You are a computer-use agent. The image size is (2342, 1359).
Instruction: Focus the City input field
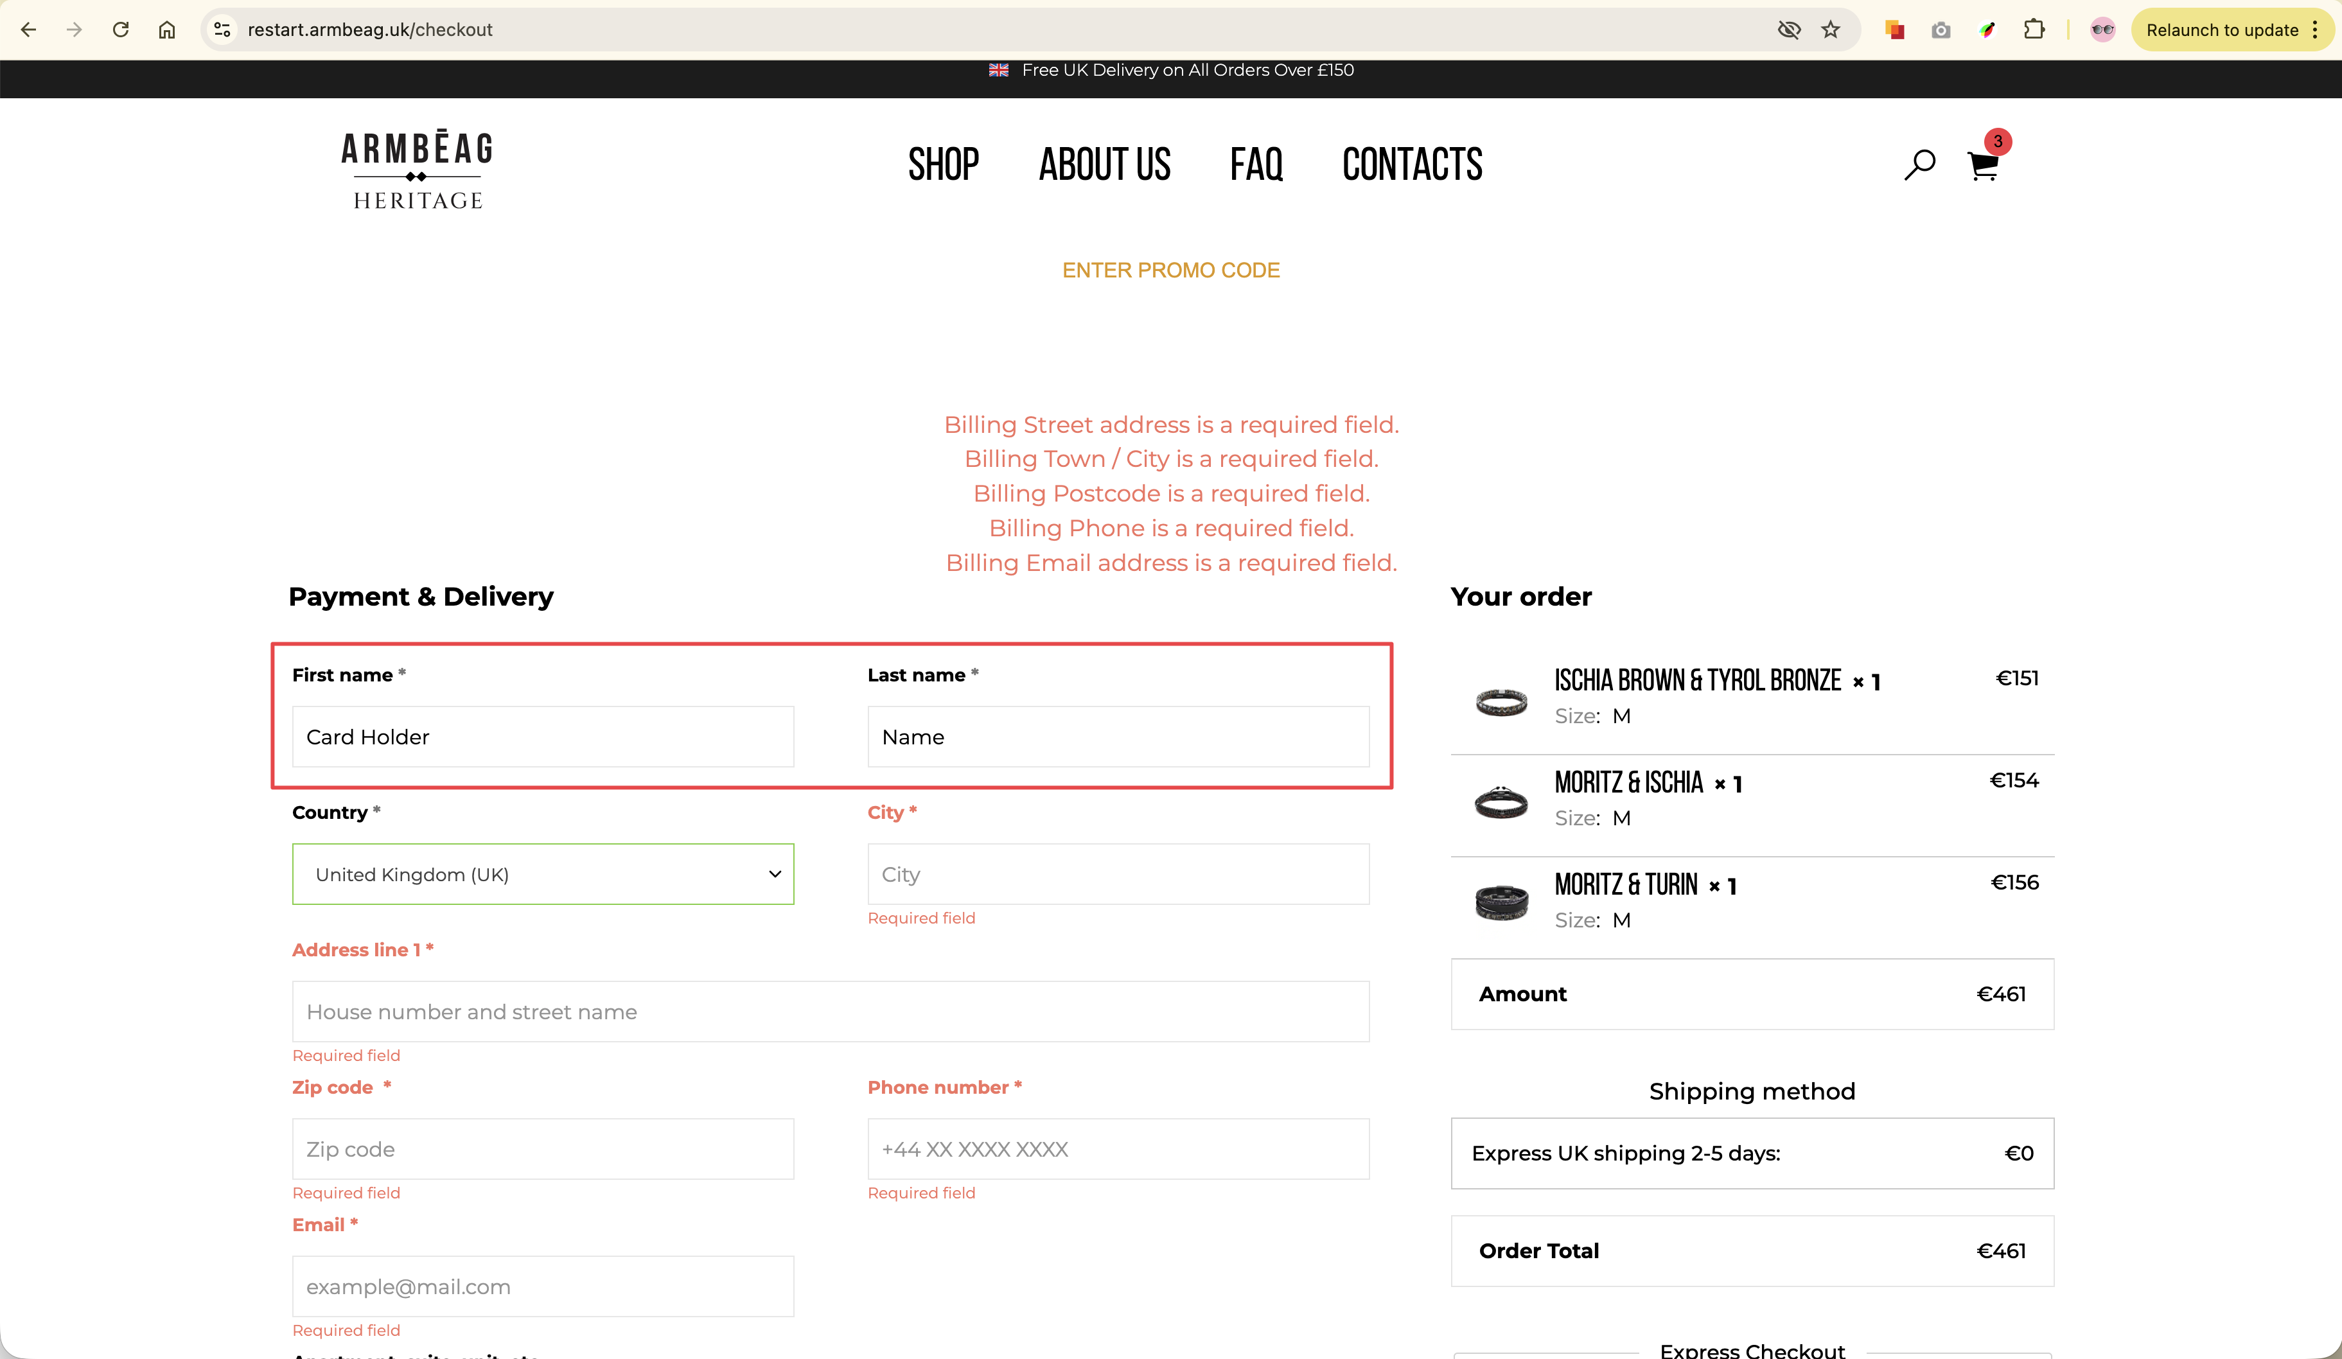point(1118,874)
